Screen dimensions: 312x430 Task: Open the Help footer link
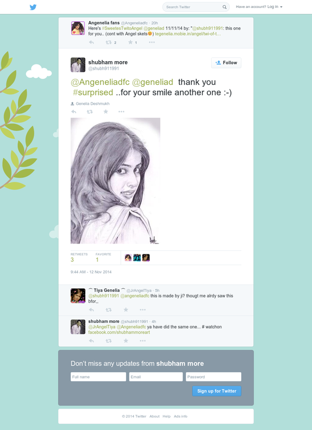click(x=166, y=416)
